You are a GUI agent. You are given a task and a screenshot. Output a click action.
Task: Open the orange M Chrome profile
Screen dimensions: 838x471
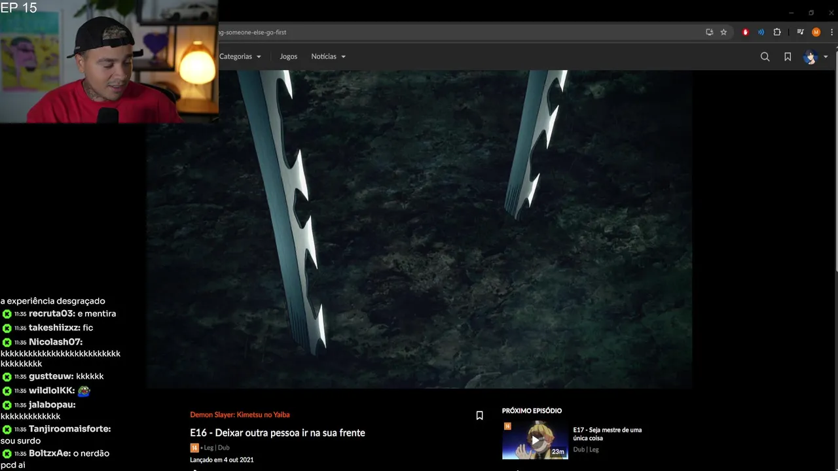click(816, 32)
